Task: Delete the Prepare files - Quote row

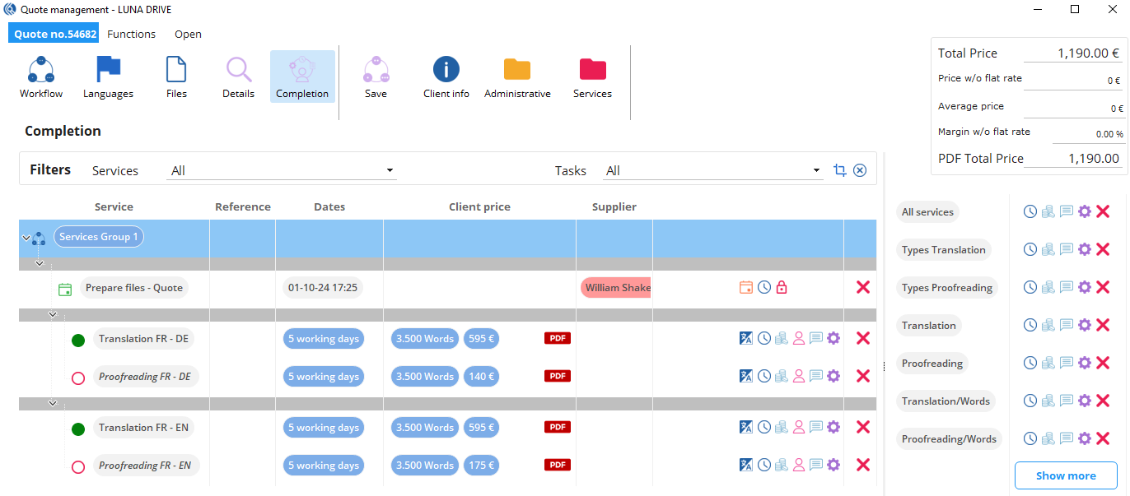Action: pos(863,287)
